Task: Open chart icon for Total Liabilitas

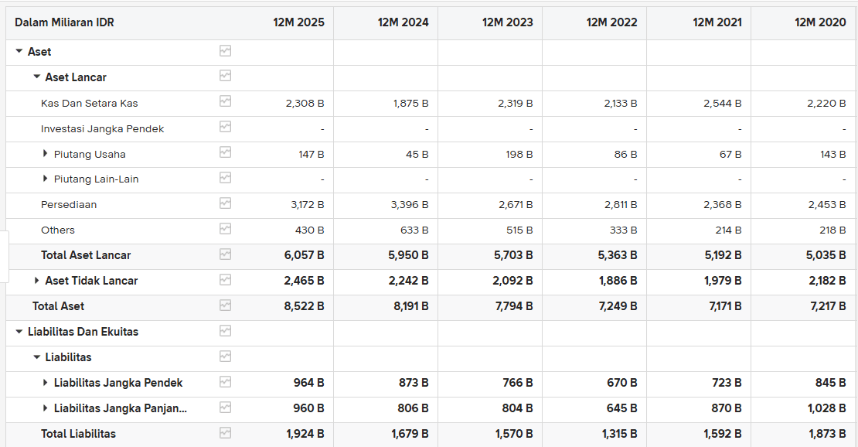Action: [x=225, y=433]
